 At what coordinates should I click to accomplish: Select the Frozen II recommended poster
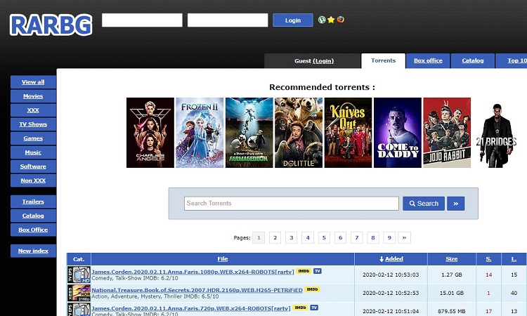tap(200, 133)
